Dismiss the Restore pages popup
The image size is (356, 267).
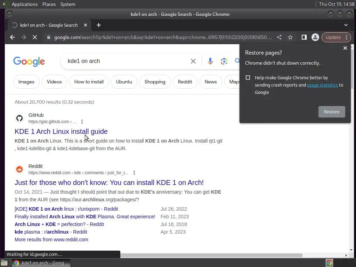[x=345, y=48]
